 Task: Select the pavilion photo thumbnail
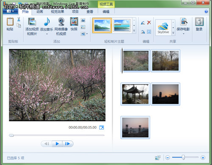(135, 94)
